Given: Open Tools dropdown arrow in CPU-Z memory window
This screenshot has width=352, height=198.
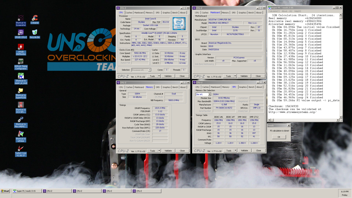Looking at the screenshot, I should [x=159, y=151].
